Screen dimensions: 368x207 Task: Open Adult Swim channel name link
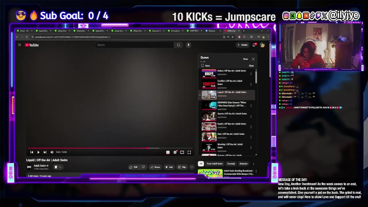(x=40, y=166)
